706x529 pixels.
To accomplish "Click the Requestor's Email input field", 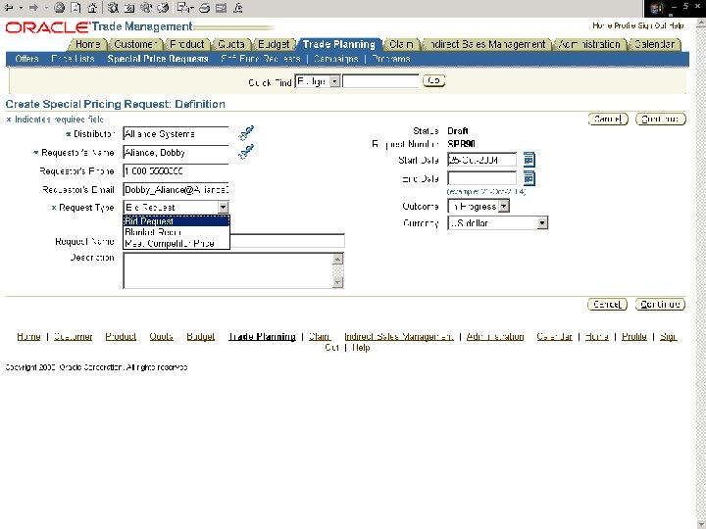I will [176, 189].
